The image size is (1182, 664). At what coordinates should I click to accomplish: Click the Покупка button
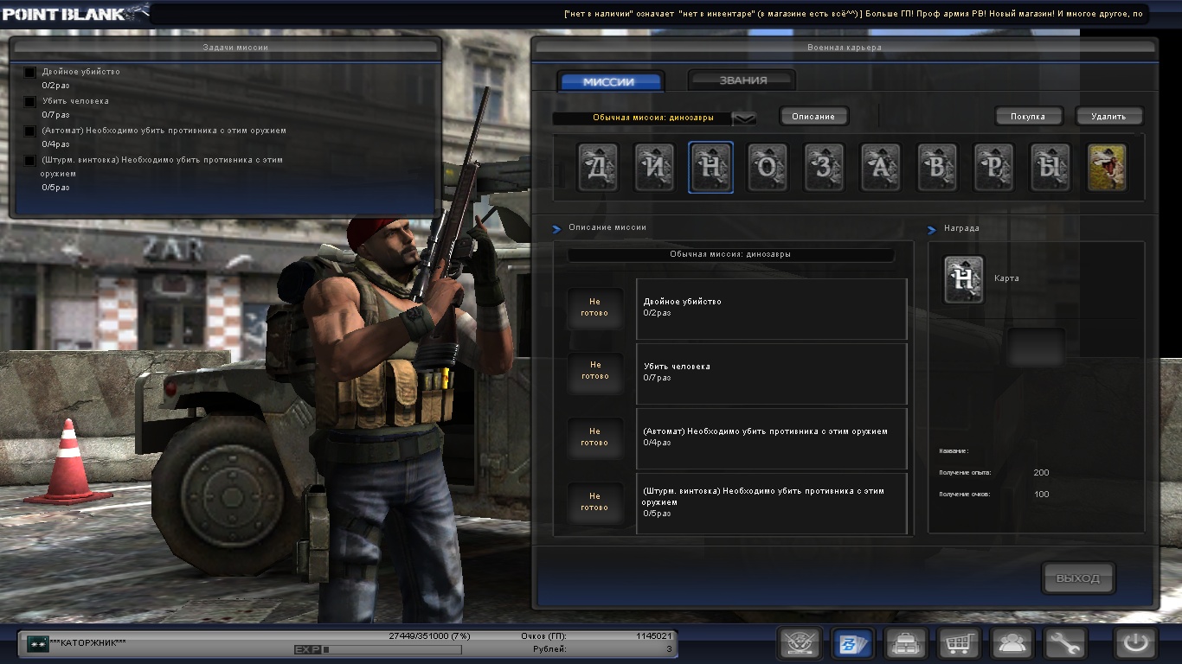(1027, 116)
